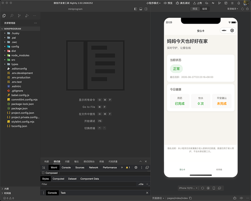Viewport: 251px width, 201px height.
Task: Open the 页面路径 dropdown in status bar
Action: tap(158, 198)
